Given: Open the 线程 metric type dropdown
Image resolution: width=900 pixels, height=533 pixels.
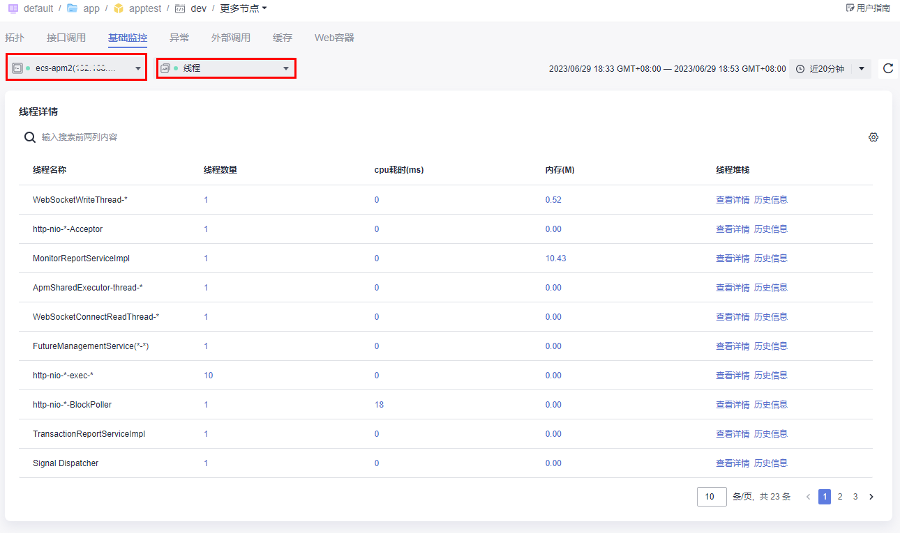Looking at the screenshot, I should coord(286,68).
